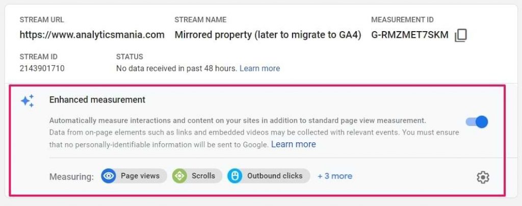The image size is (522, 206).
Task: Click the Page views eye icon
Action: pos(108,176)
